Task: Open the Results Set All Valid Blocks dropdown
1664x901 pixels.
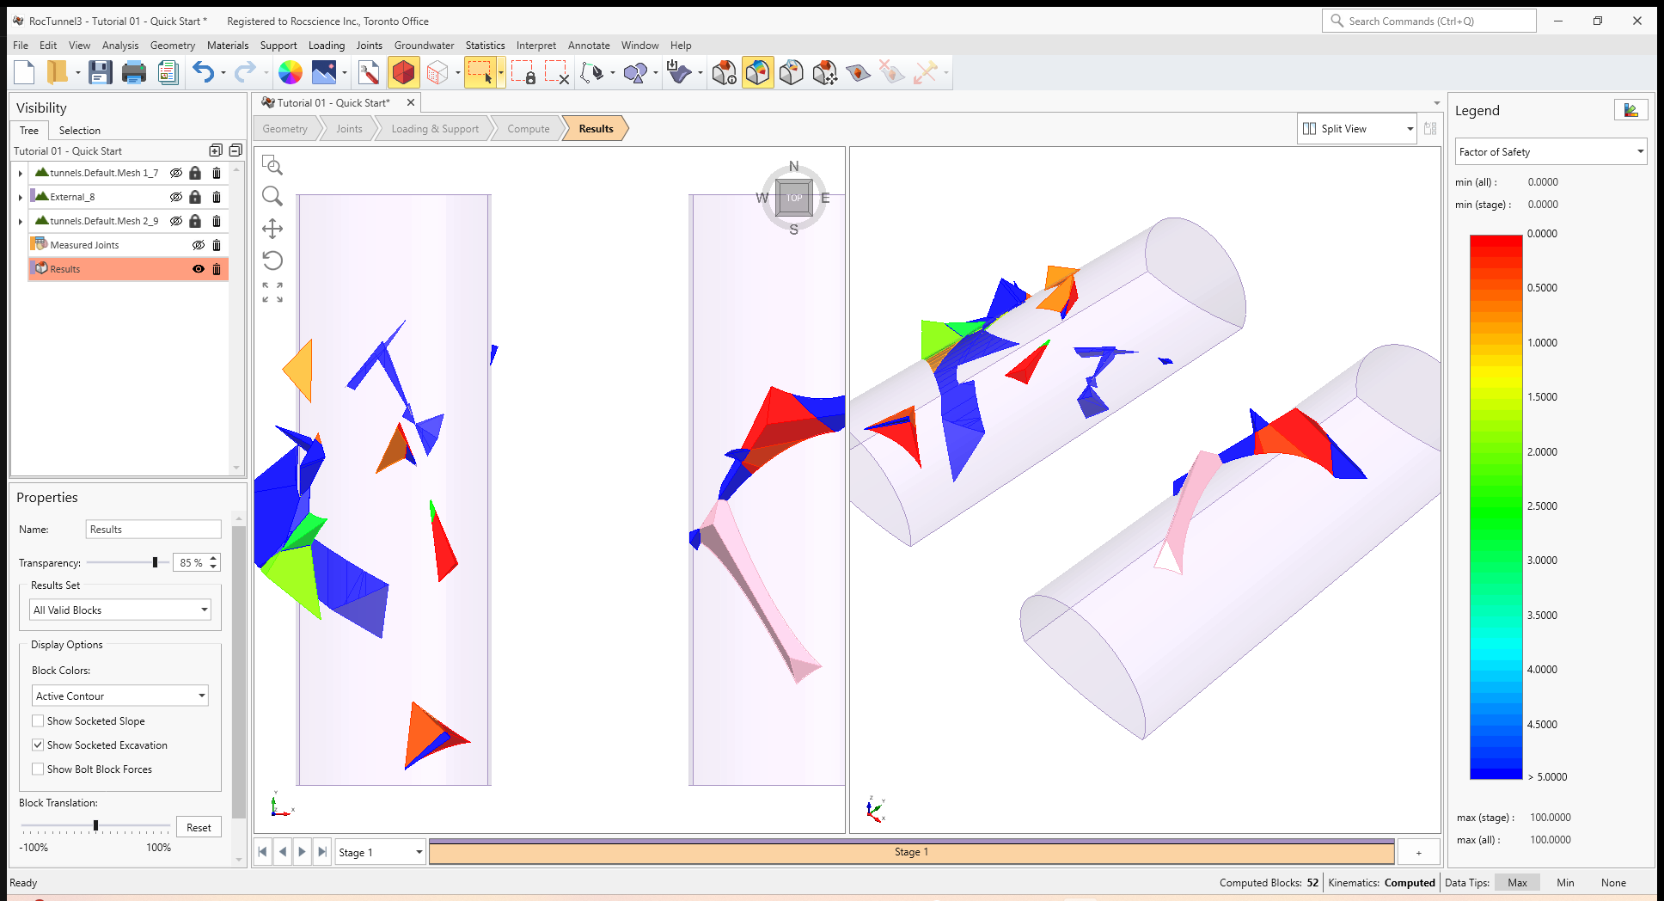Action: (x=120, y=610)
